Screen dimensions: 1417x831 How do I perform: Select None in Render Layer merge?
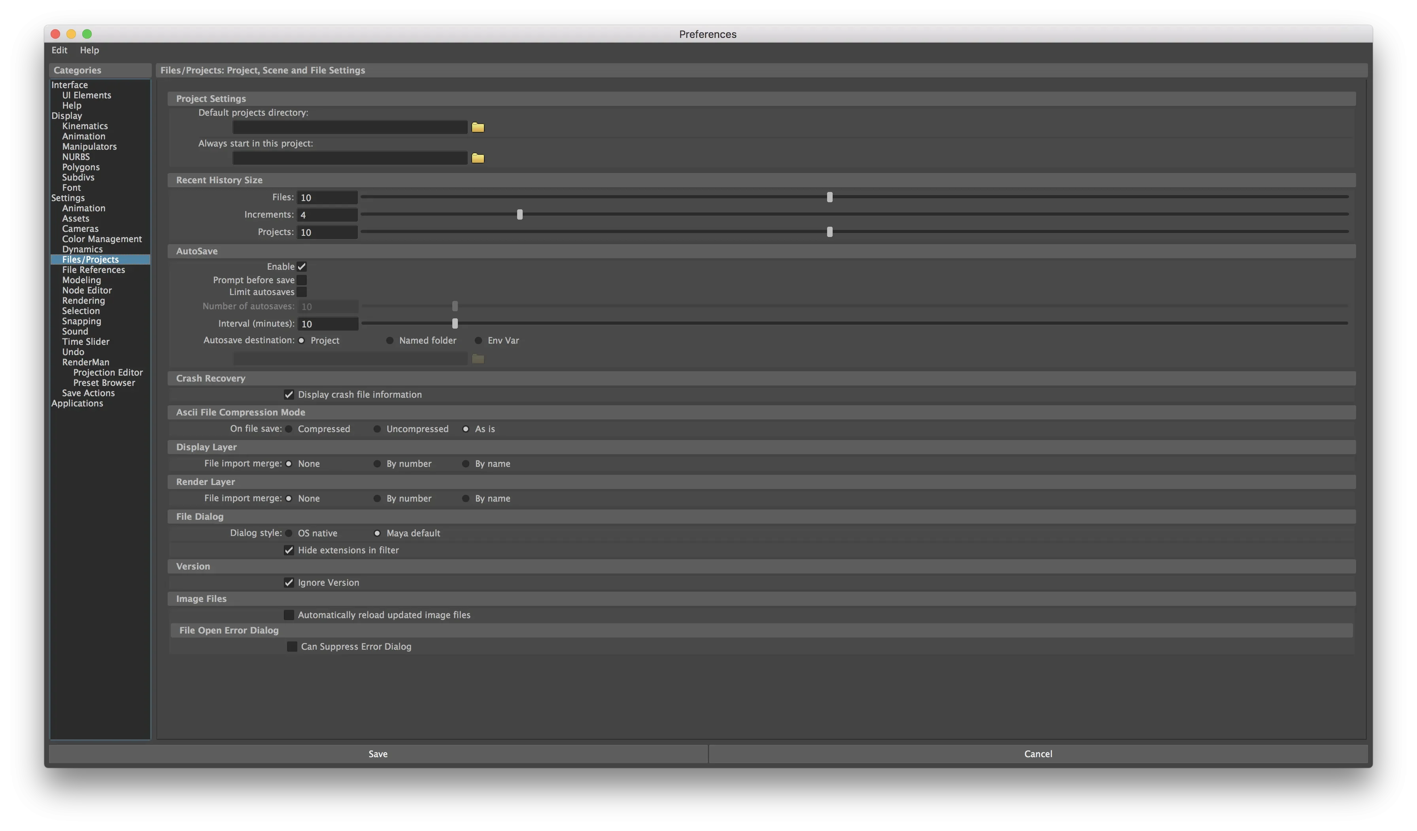(289, 499)
